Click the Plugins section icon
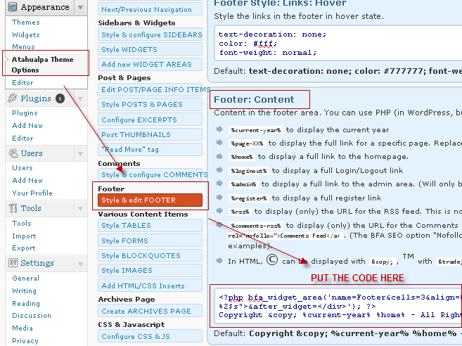This screenshot has width=462, height=346. click(11, 99)
